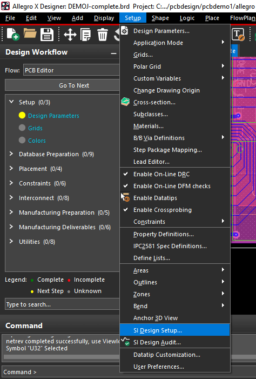Viewport: 256px width, 379px height.
Task: Open the Logic menu
Action: pyautogui.click(x=187, y=18)
